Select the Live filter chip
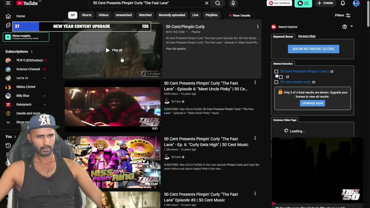The height and width of the screenshot is (208, 370). [x=195, y=15]
